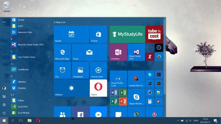Image resolution: width=221 pixels, height=124 pixels.
Task: Open the Naptár calendar tile
Action: (x=71, y=34)
